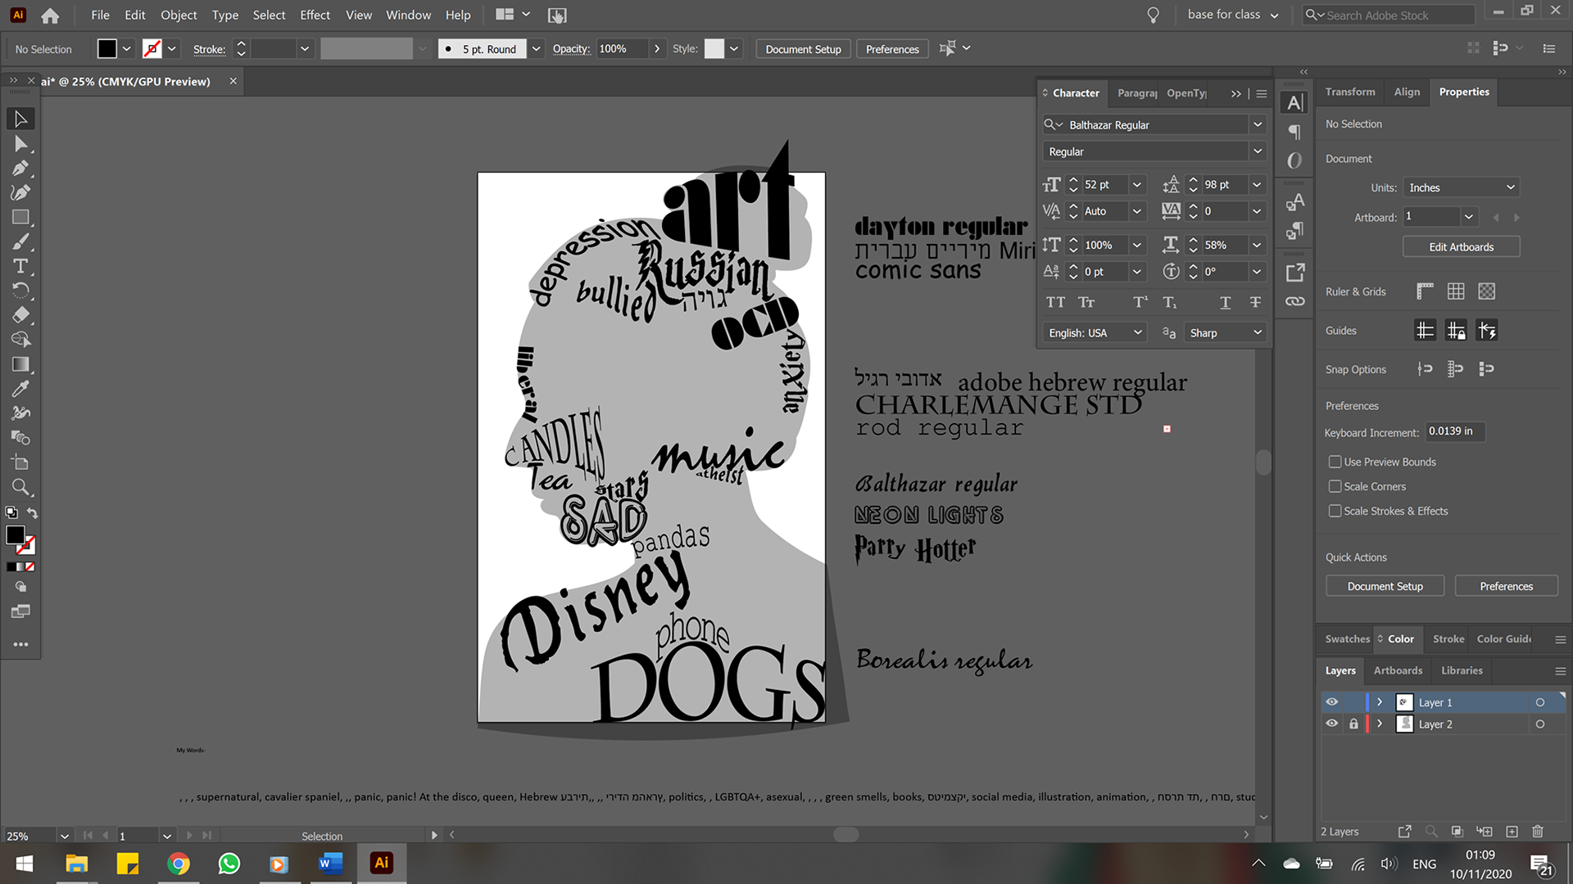Click Preferences in Quick Actions

click(1506, 586)
